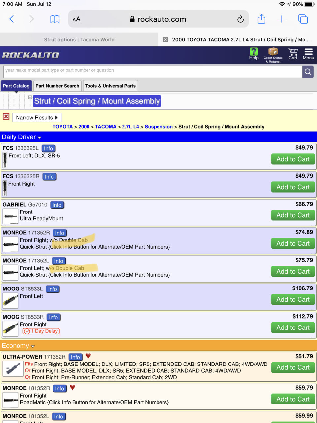Open the Strut / Coil Spring / Mount Assembly link

click(x=97, y=101)
